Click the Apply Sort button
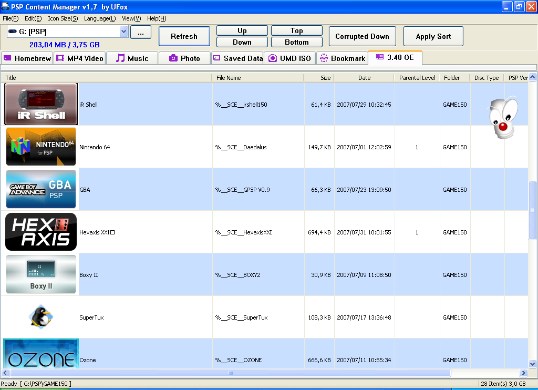This screenshot has height=390, width=538. coord(433,36)
